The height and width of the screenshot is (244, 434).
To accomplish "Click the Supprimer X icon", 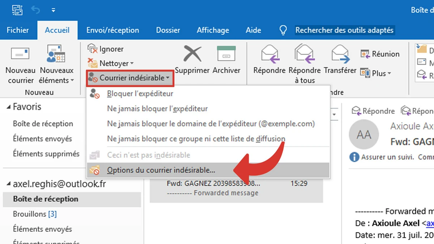I will tap(192, 54).
